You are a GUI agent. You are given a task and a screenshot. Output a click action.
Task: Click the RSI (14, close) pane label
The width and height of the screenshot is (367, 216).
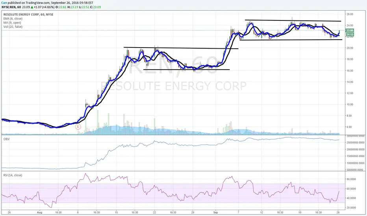tap(13, 175)
